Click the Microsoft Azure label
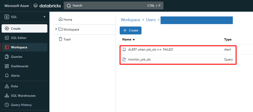This screenshot has width=253, height=112. tap(17, 6)
